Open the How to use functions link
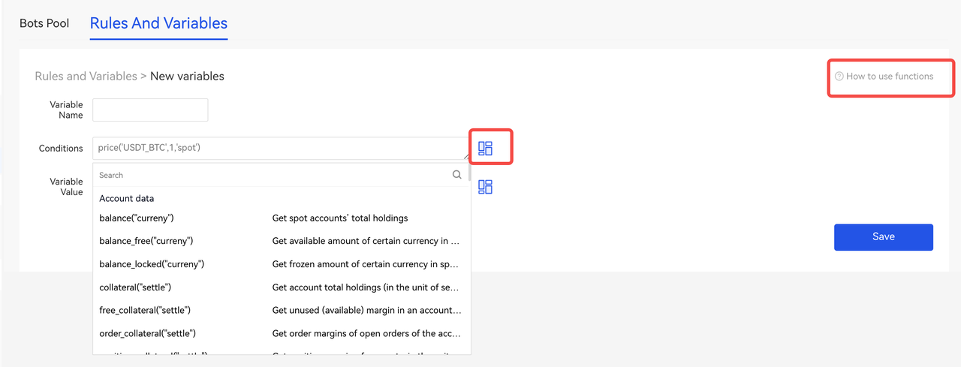 (x=889, y=77)
